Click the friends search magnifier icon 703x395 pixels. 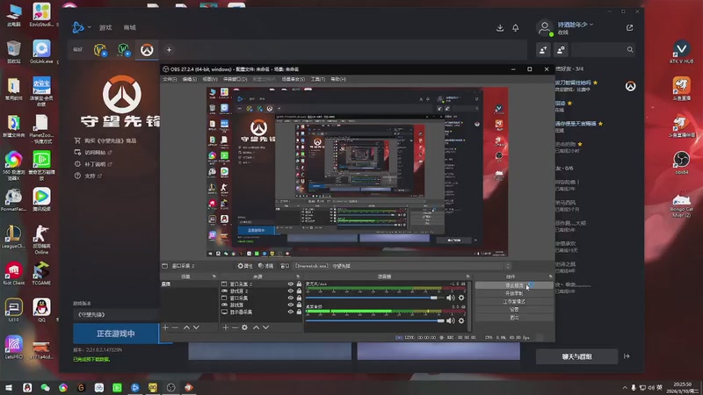(x=630, y=50)
